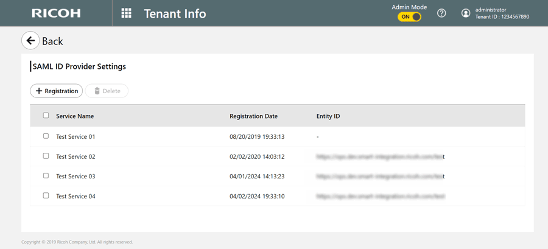548x249 pixels.
Task: Select the Test Service 02 checkbox
Action: [46, 156]
